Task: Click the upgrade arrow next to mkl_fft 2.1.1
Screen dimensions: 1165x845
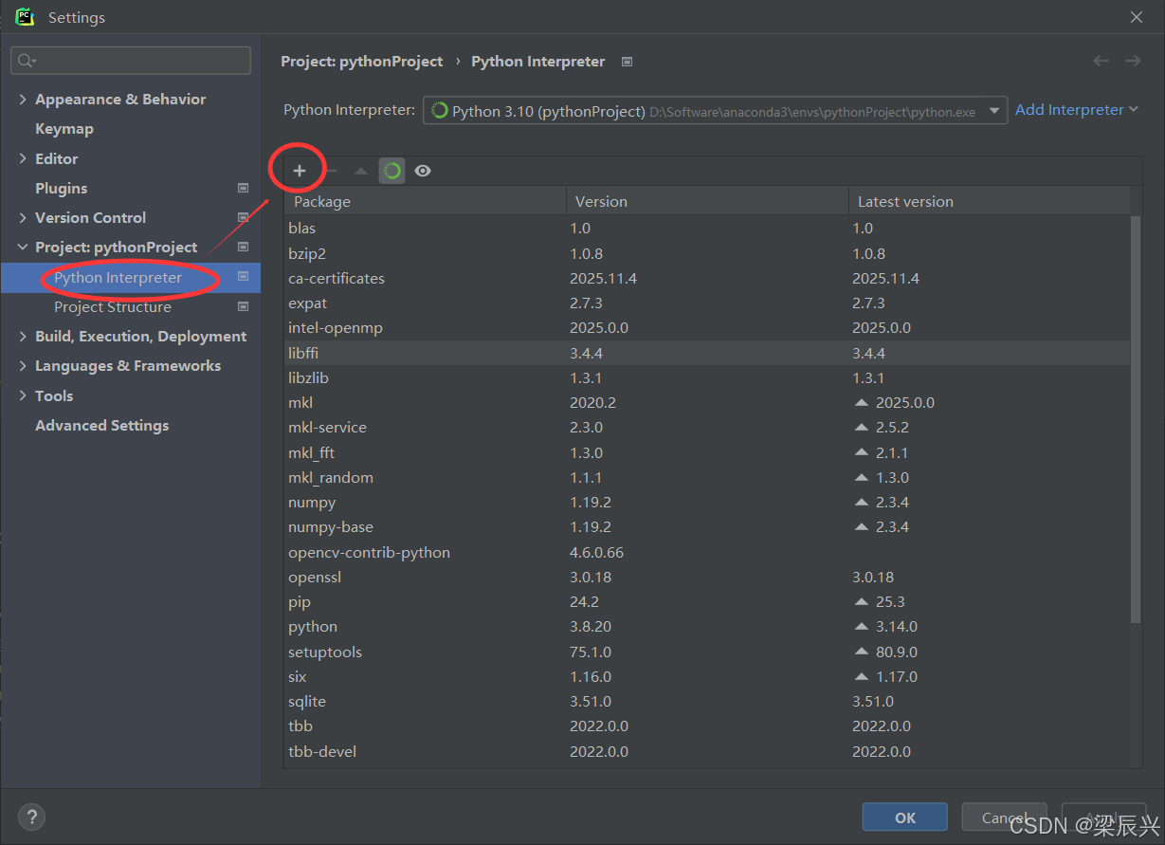Action: (861, 452)
